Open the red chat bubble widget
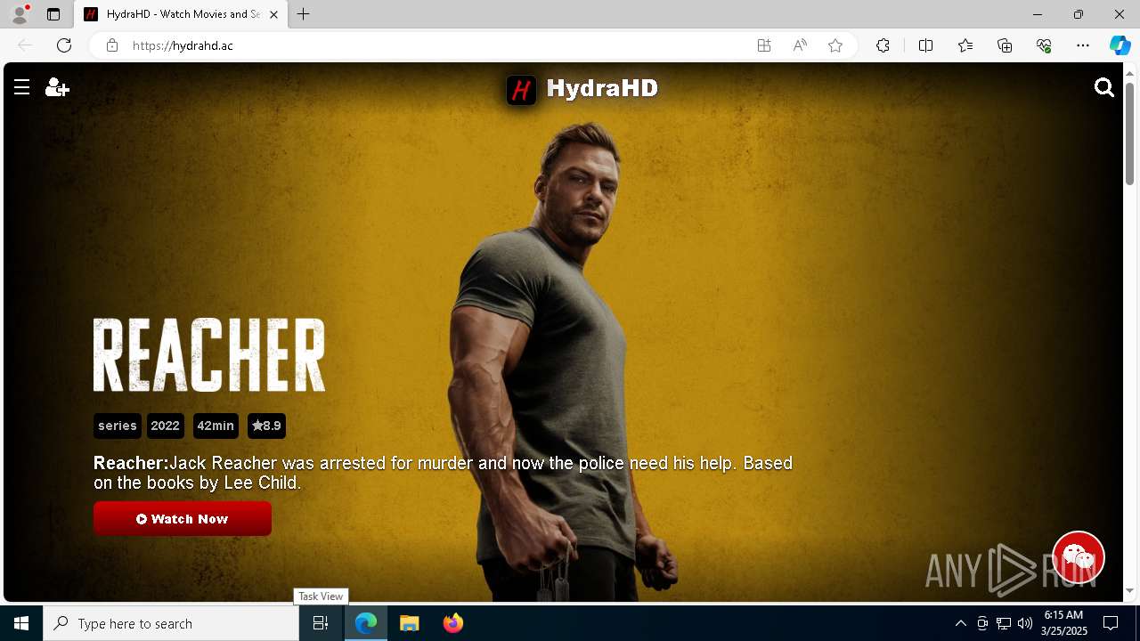The width and height of the screenshot is (1140, 641). (x=1079, y=557)
